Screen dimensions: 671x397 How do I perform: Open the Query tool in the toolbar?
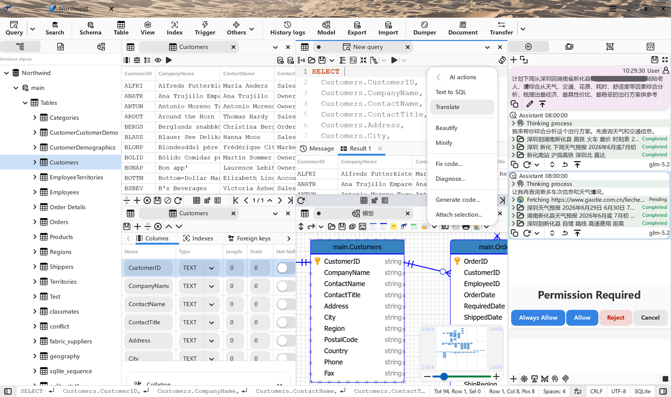pyautogui.click(x=14, y=28)
